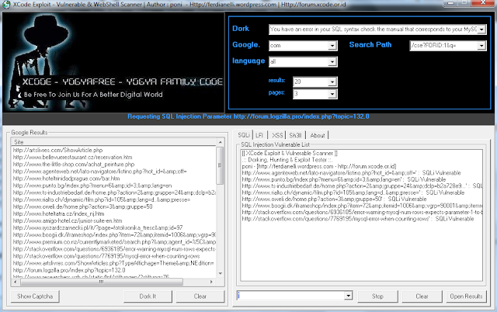Click the Search Path text field

click(443, 46)
